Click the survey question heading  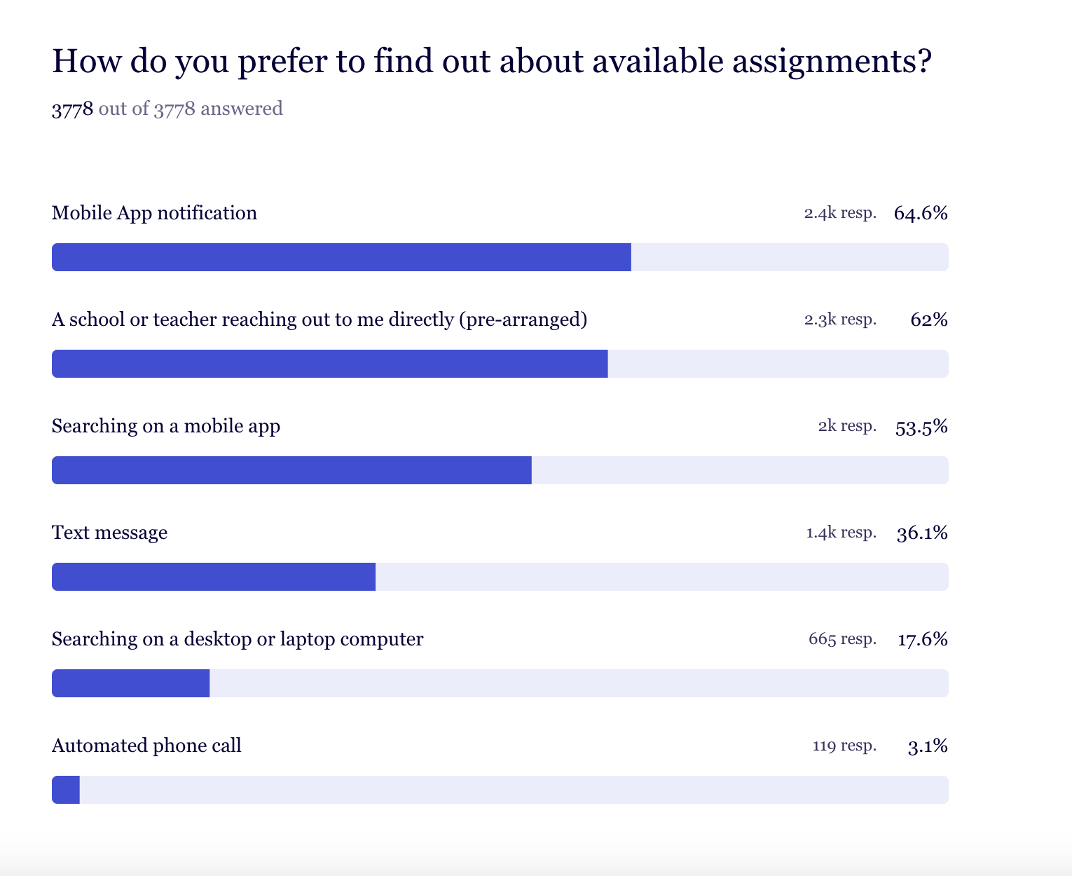pyautogui.click(x=491, y=62)
